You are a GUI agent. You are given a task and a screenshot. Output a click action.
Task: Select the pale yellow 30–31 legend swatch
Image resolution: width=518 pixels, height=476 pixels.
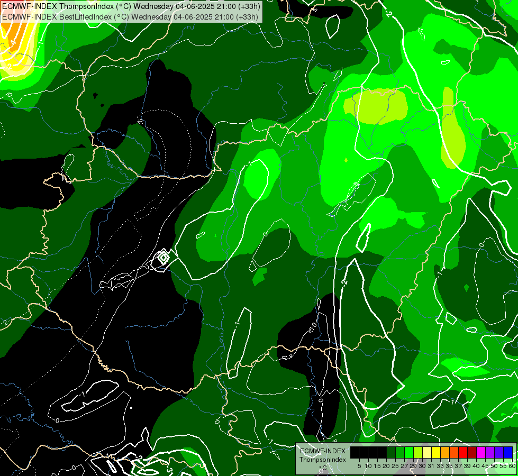tap(427, 452)
